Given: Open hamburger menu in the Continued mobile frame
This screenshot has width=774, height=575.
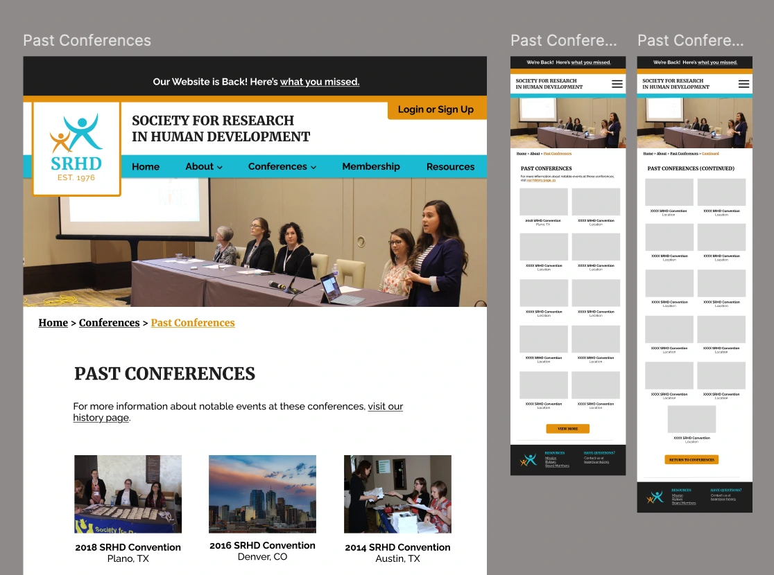Looking at the screenshot, I should click(743, 84).
